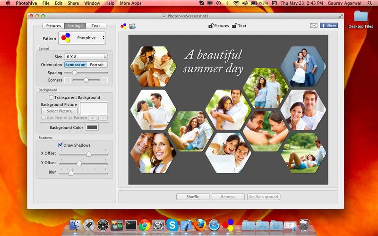This screenshot has width=378, height=236.
Task: Open the File menu
Action: (46, 3)
